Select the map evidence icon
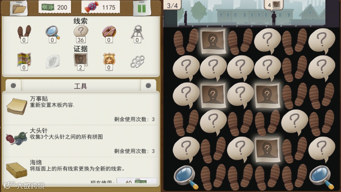The width and height of the screenshot is (341, 192). click(x=24, y=62)
